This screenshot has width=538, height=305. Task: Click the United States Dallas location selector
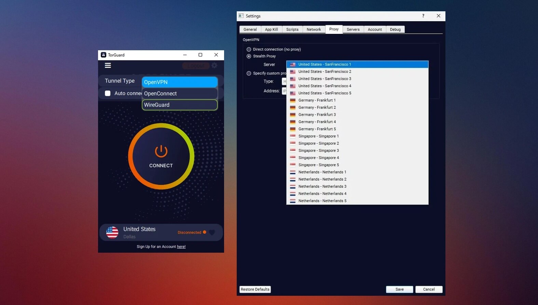click(x=161, y=233)
